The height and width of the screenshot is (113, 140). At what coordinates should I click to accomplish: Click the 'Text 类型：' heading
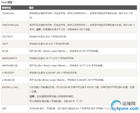click(7, 2)
